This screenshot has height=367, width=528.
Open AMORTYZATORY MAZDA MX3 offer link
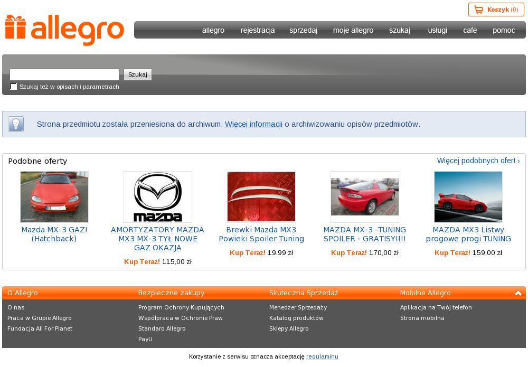tap(157, 239)
